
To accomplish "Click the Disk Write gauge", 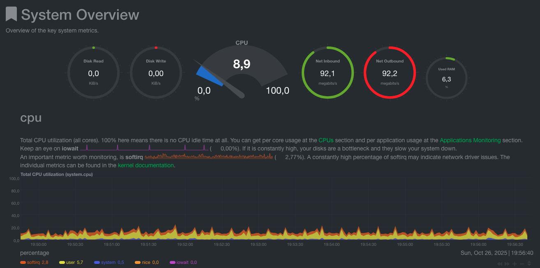I will tap(156, 73).
